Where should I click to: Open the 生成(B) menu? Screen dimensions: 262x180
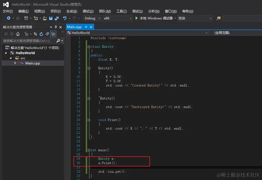[x=72, y=11]
